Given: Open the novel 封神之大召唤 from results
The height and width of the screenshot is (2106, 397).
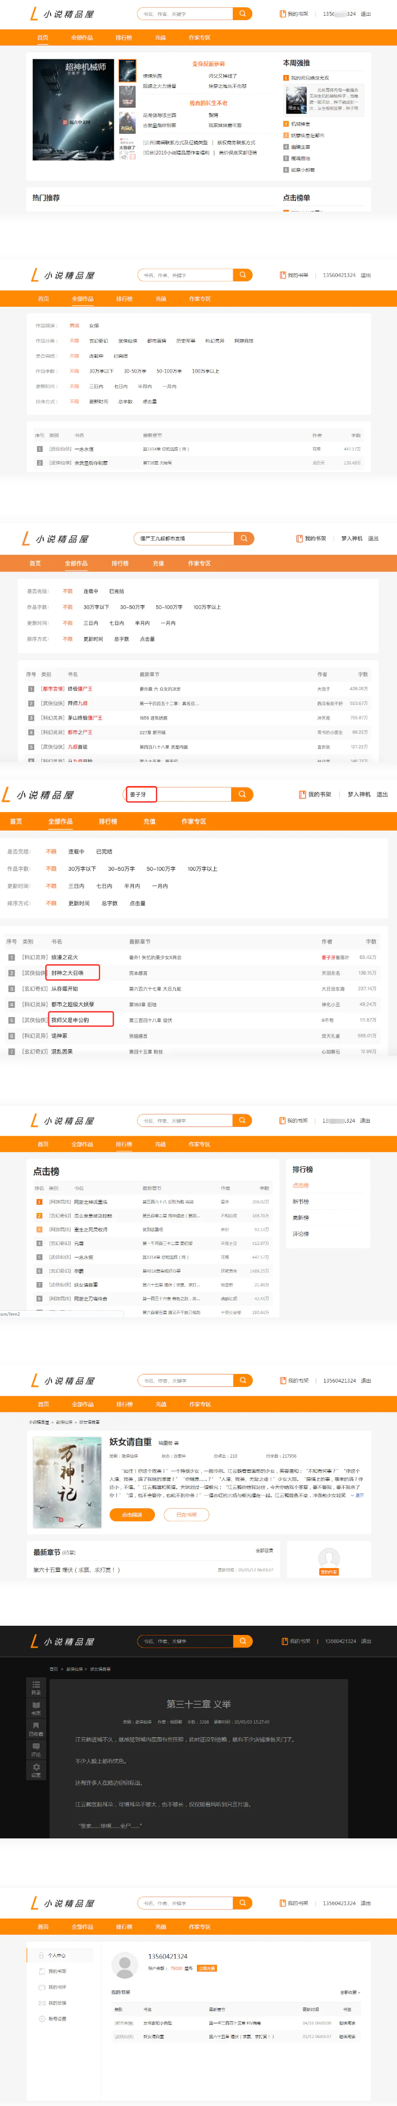Looking at the screenshot, I should click(x=68, y=973).
